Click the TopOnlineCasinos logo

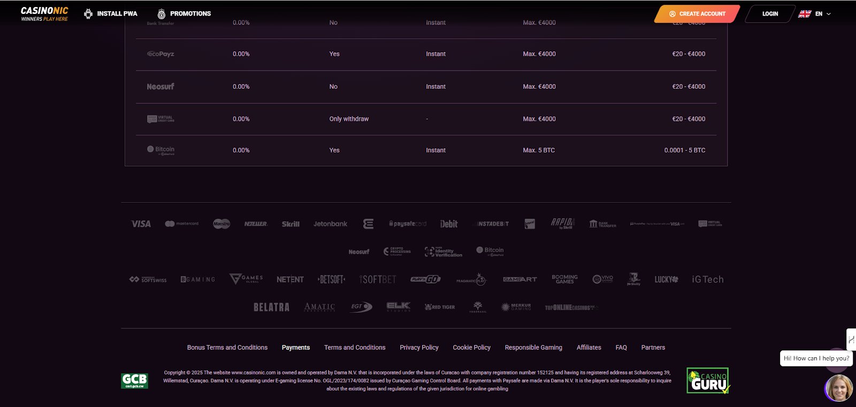coord(571,308)
